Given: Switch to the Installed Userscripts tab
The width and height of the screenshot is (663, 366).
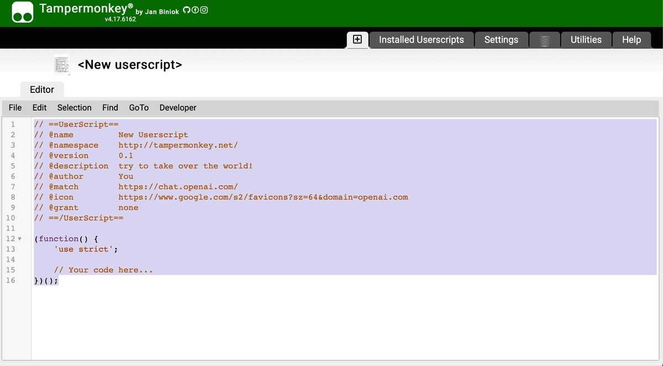Looking at the screenshot, I should [421, 40].
